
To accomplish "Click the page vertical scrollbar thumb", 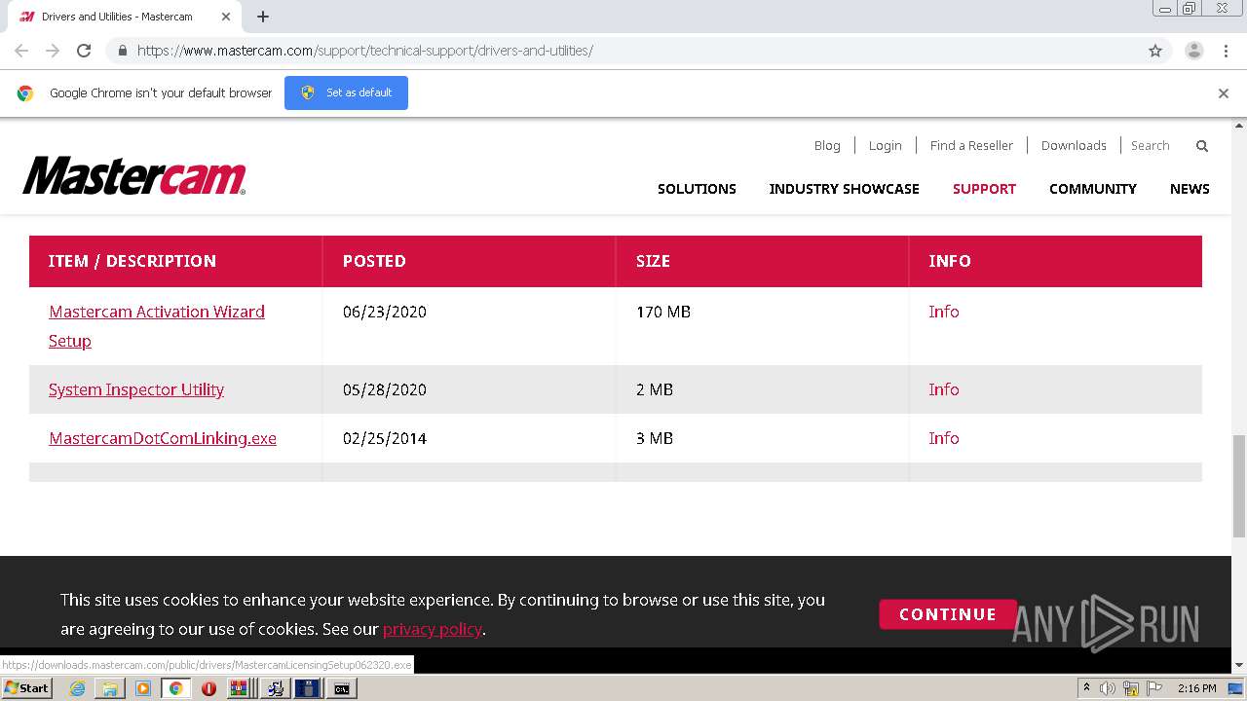I will (1238, 485).
